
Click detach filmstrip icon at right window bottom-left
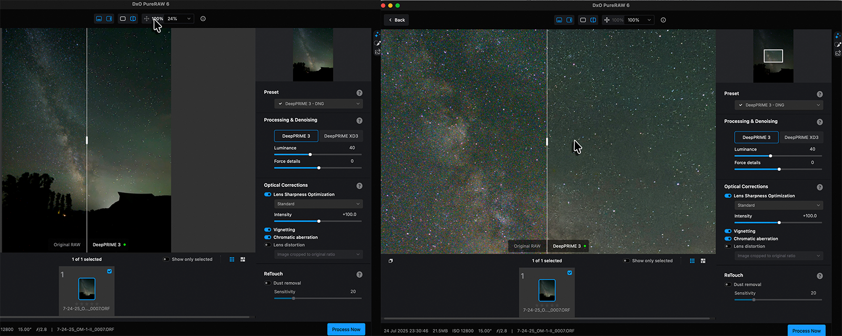pos(390,261)
